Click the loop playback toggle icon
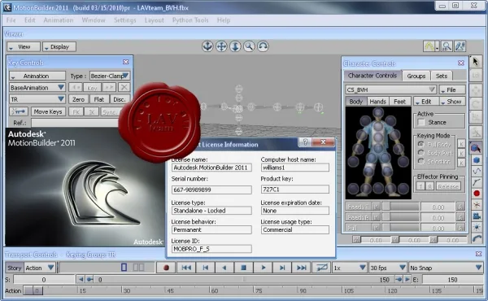This screenshot has width=488, height=301. click(321, 268)
